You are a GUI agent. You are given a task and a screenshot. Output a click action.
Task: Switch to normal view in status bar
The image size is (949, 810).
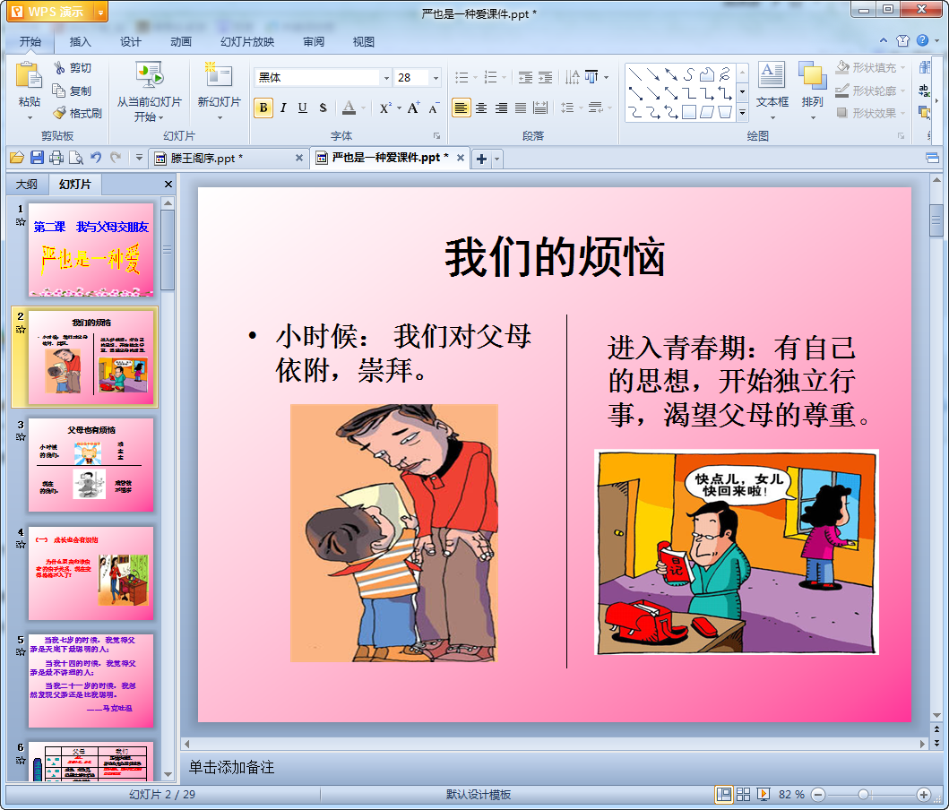pos(723,794)
